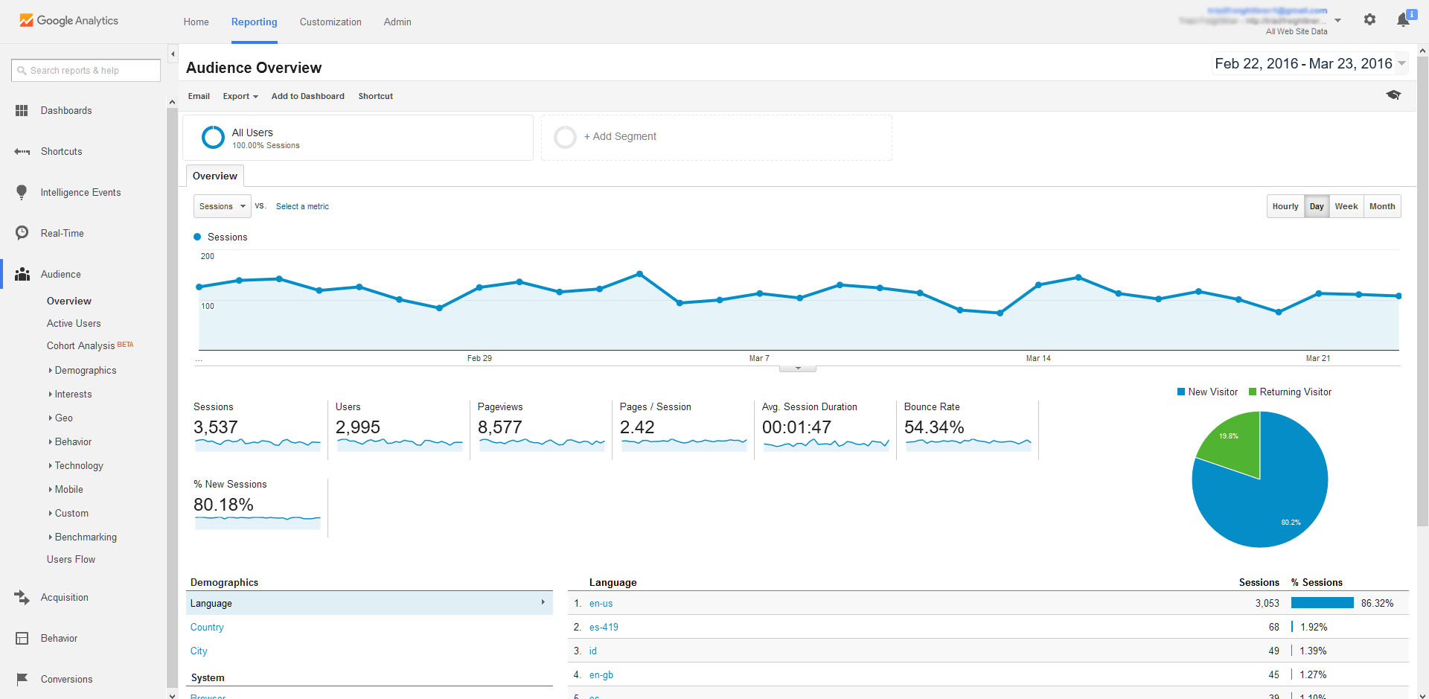Expand the Demographics sidebar section
The image size is (1429, 699).
[x=85, y=370]
